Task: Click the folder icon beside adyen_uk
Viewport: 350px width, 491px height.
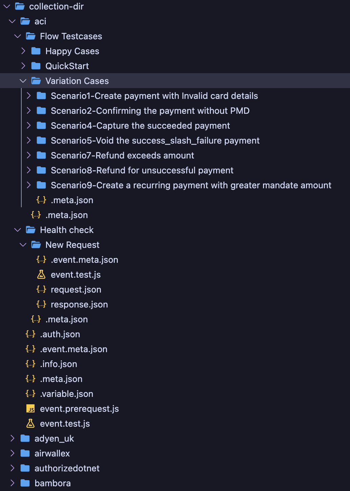Action: (x=25, y=439)
